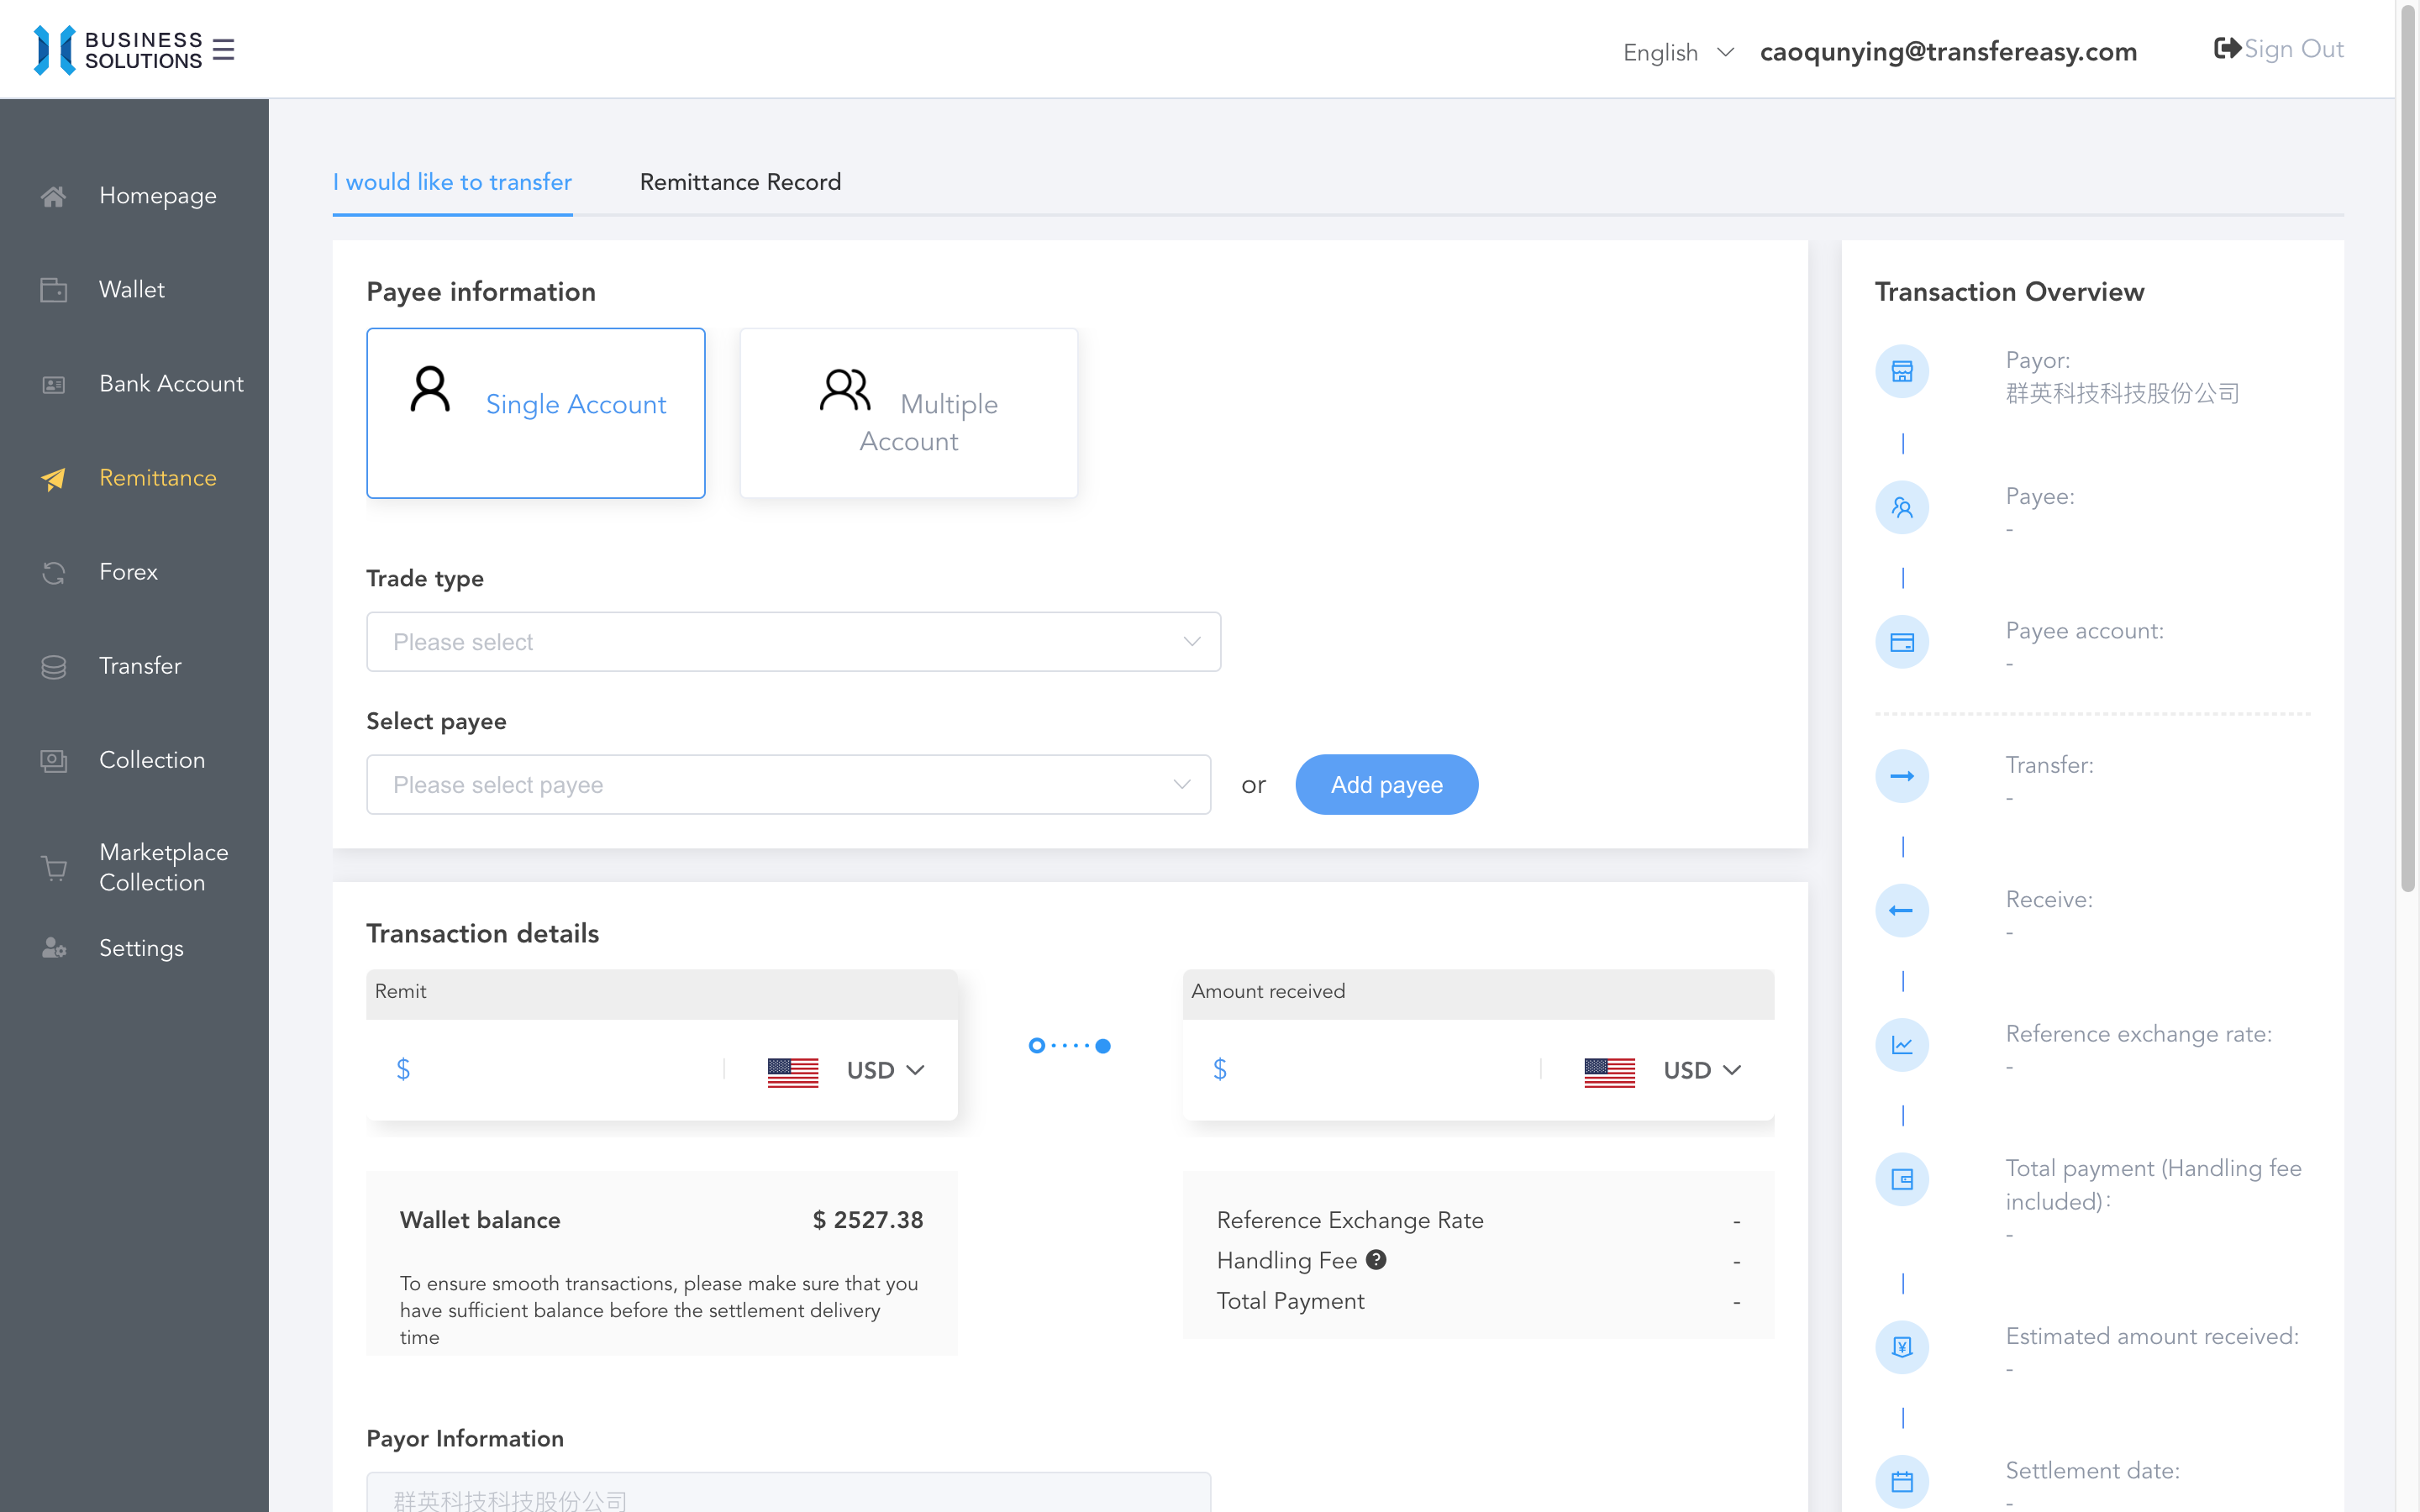This screenshot has height=1512, width=2420.
Task: Click the Forex refresh-arrows icon
Action: [x=54, y=572]
